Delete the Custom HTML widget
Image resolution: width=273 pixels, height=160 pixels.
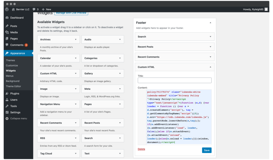[x=141, y=149]
